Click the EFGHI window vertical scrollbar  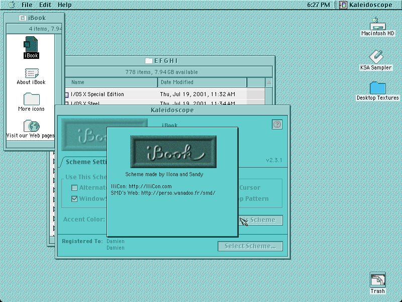pos(269,96)
